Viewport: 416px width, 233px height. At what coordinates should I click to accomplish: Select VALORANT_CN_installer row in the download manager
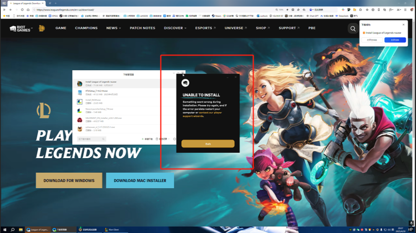coord(125,120)
